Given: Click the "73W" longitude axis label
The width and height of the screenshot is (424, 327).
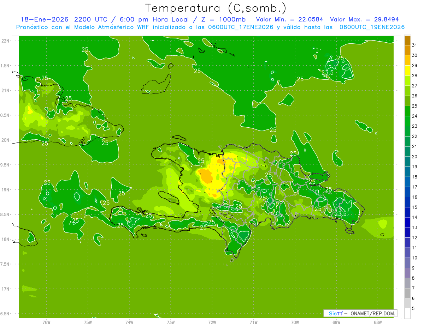Looking at the screenshot, I should 171,322.
